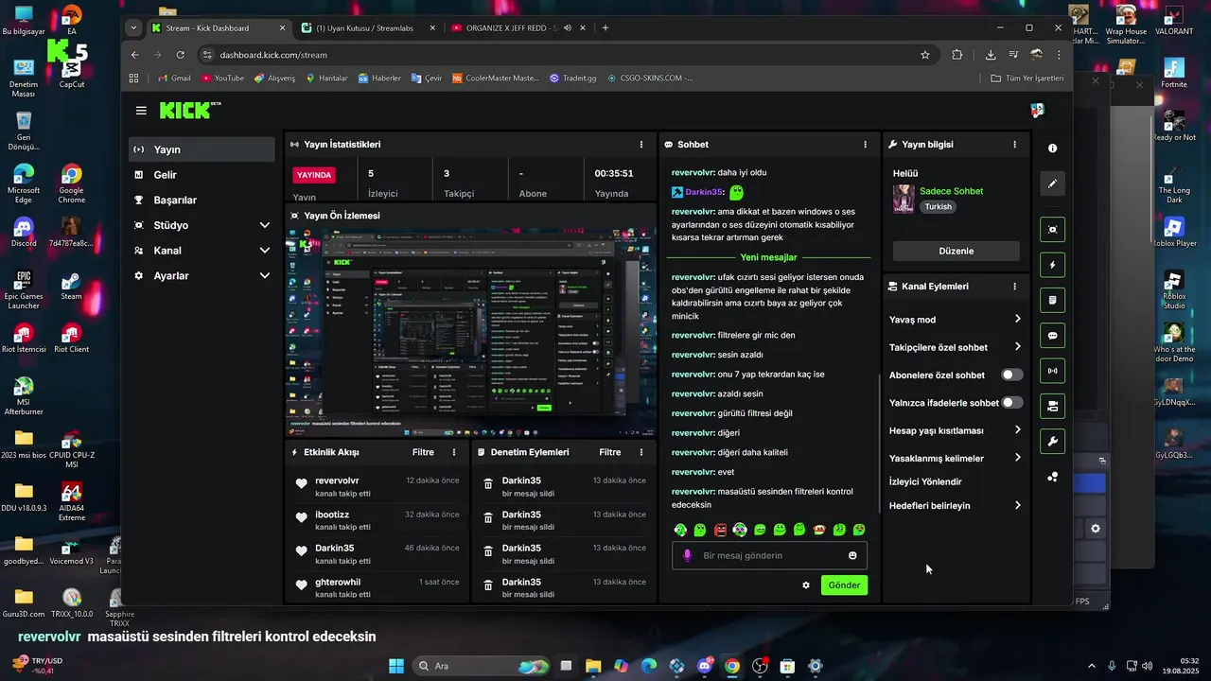Open the Kick hamburger menu
The height and width of the screenshot is (681, 1211).
141,111
